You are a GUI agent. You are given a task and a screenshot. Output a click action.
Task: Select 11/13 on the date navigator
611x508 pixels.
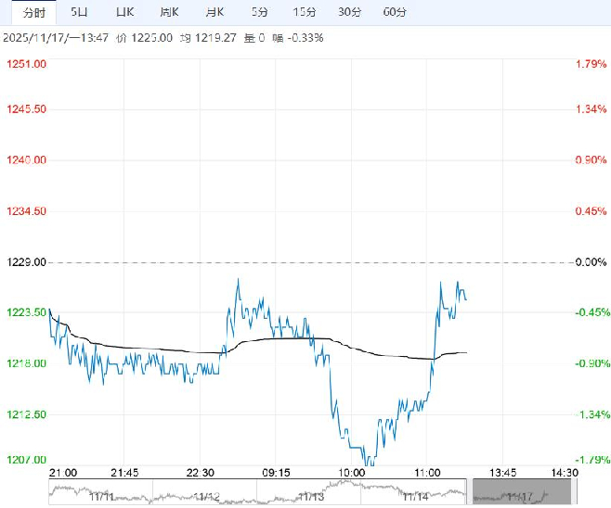coord(312,494)
